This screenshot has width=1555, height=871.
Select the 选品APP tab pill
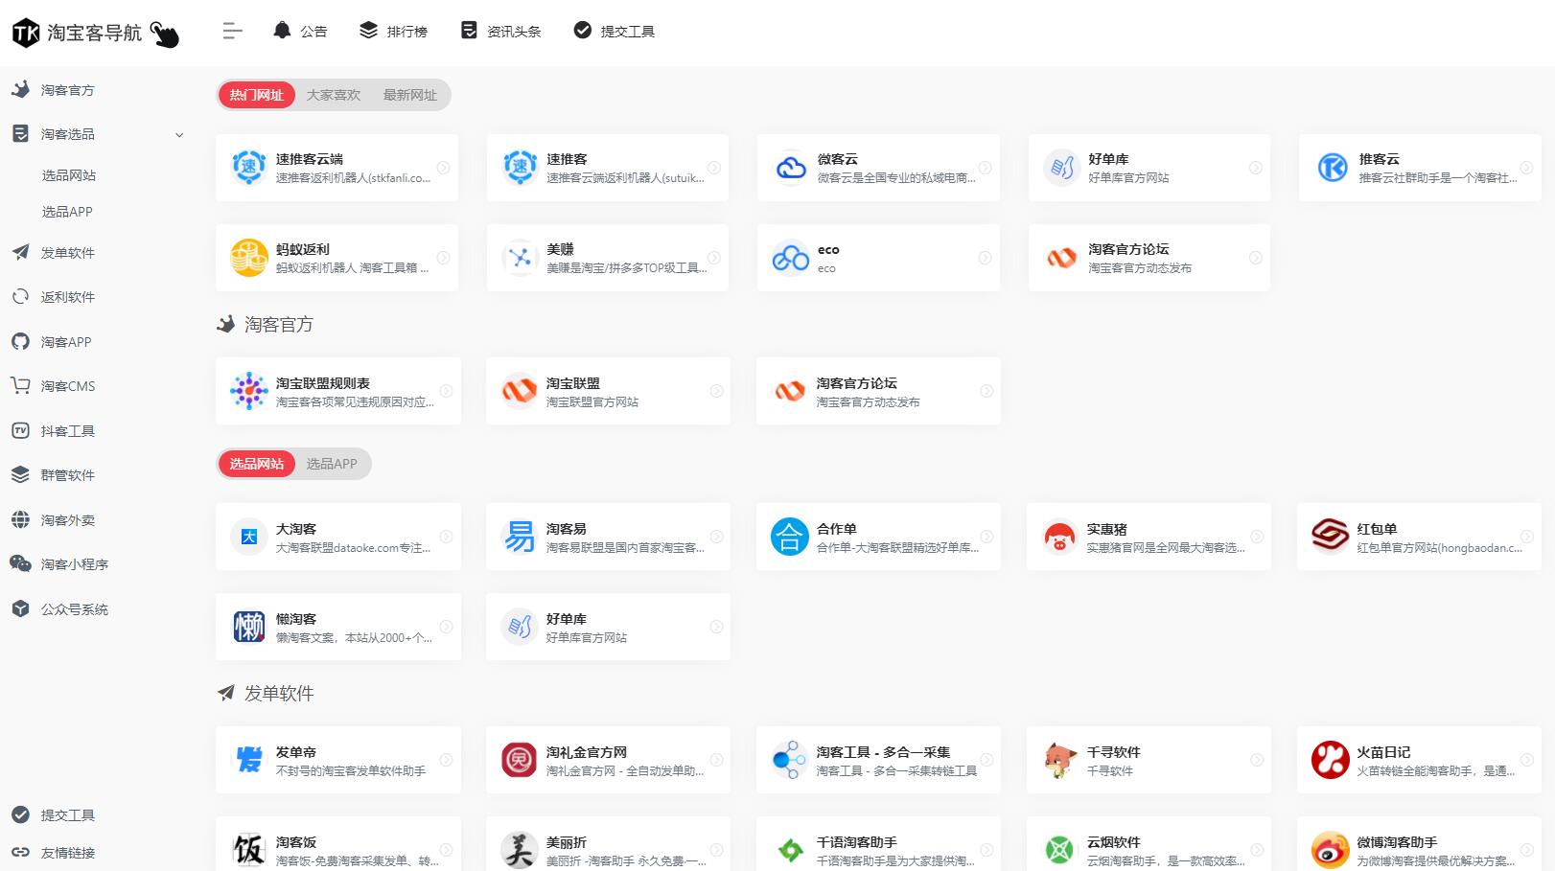(332, 464)
